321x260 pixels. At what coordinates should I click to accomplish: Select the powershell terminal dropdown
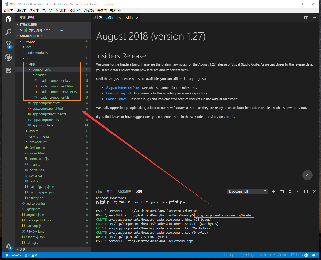pos(247,191)
